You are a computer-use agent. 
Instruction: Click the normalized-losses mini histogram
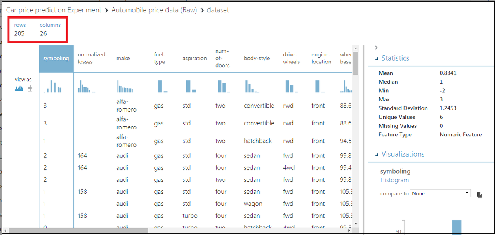click(87, 86)
